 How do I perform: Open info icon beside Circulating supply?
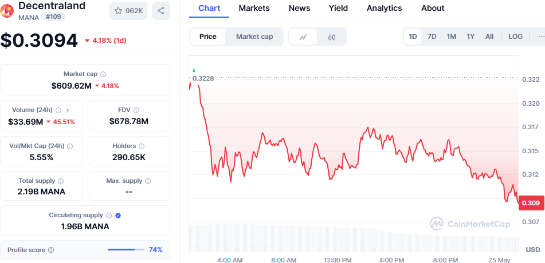[x=109, y=216]
